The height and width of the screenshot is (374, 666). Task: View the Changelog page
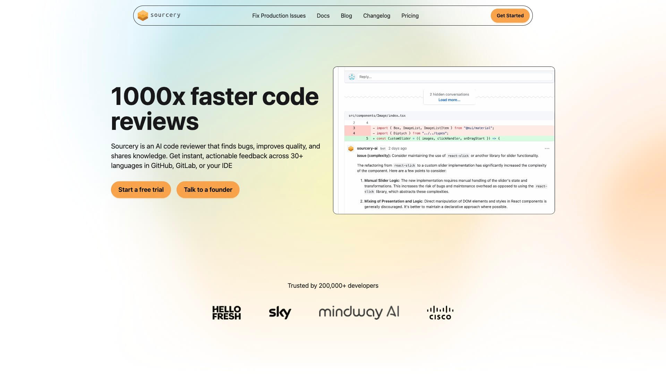coord(376,16)
